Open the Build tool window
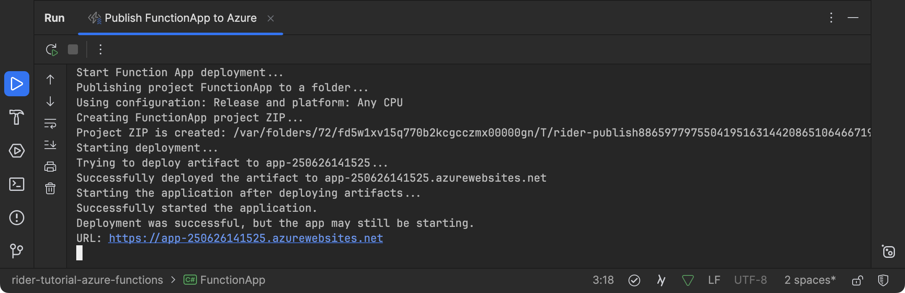The height and width of the screenshot is (293, 905). point(17,117)
